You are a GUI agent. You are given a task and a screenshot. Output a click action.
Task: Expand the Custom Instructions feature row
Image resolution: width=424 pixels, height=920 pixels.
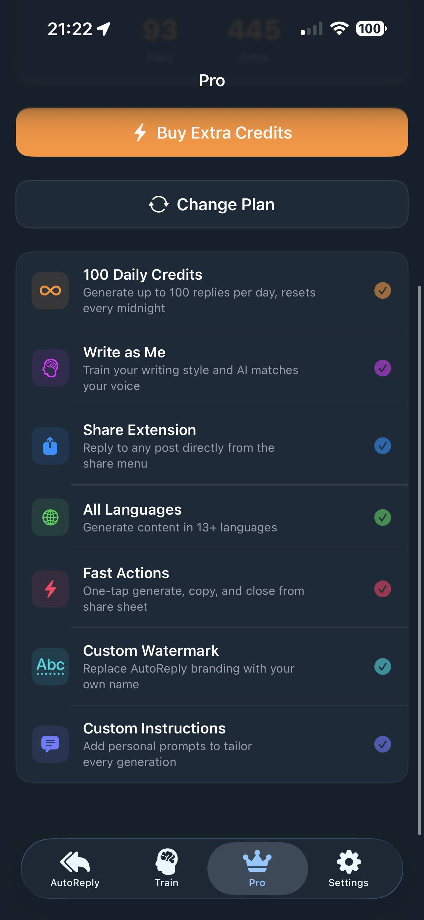click(212, 744)
